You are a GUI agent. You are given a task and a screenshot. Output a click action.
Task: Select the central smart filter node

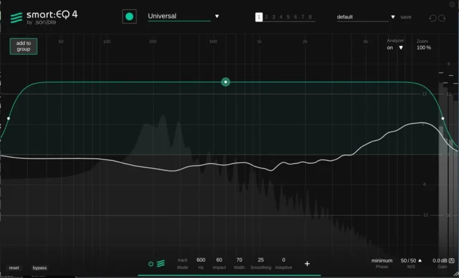(225, 82)
